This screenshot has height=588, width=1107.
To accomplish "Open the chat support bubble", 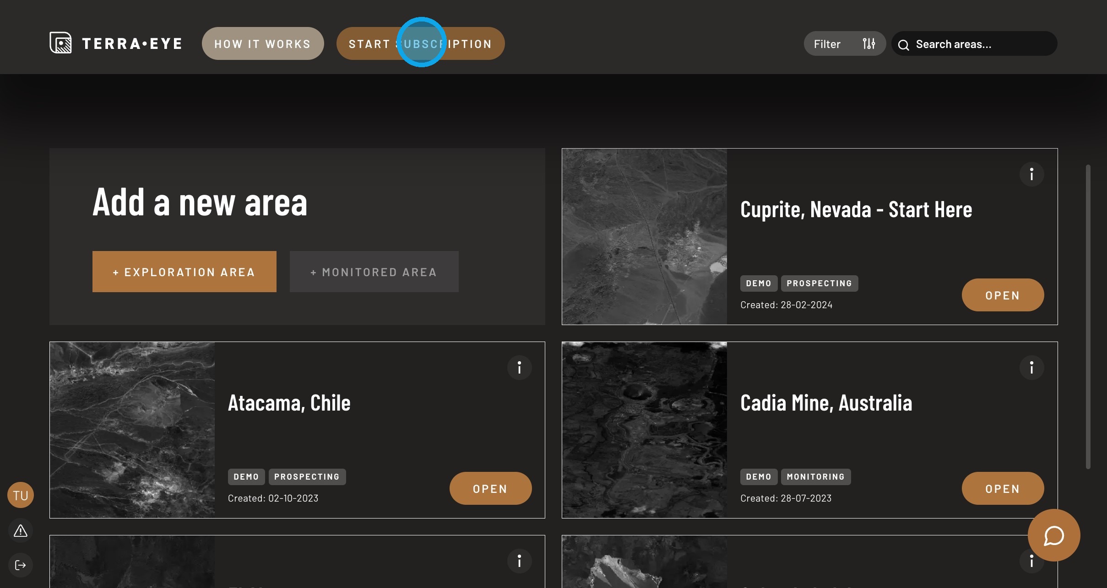I will [x=1053, y=535].
